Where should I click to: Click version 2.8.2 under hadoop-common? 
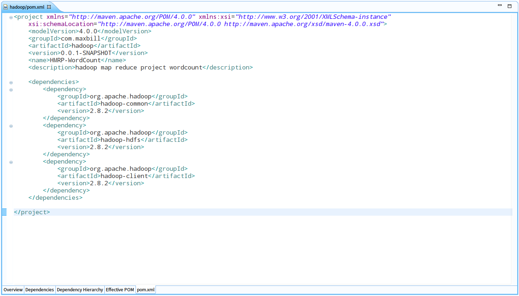coord(99,111)
